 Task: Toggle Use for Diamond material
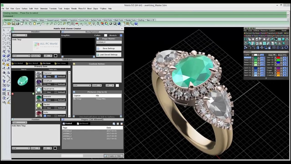45,77
